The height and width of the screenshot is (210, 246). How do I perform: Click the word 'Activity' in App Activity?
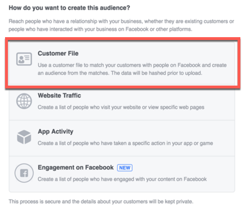(x=62, y=132)
